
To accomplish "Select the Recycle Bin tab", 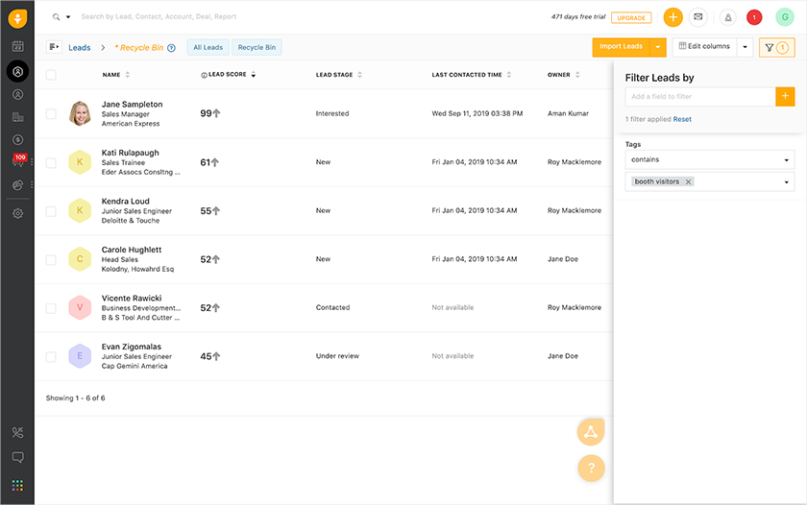I will pos(257,47).
